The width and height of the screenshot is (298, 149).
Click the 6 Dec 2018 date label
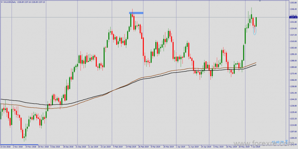click(x=55, y=147)
